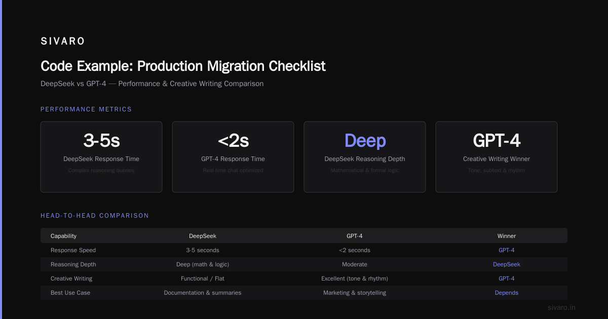Click the "Deep (math & logic)" table cell
The image size is (608, 319).
203,264
